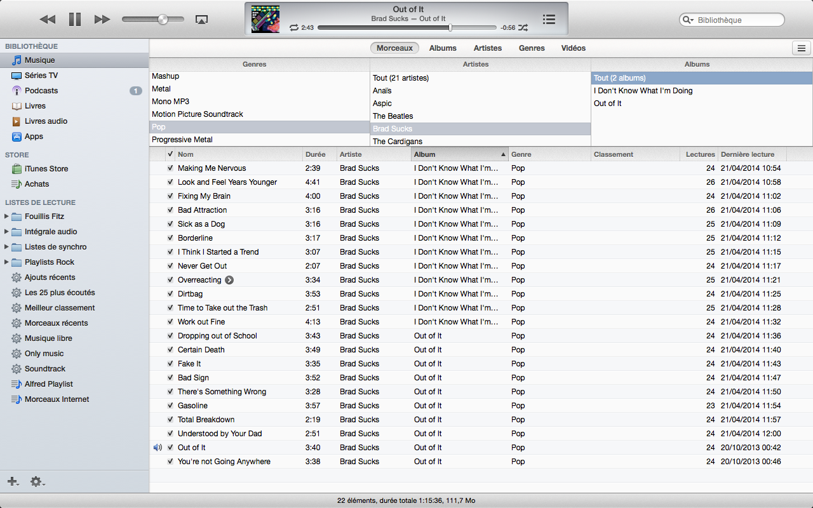Toggle the repeat icon in player
The image size is (813, 508).
click(293, 28)
